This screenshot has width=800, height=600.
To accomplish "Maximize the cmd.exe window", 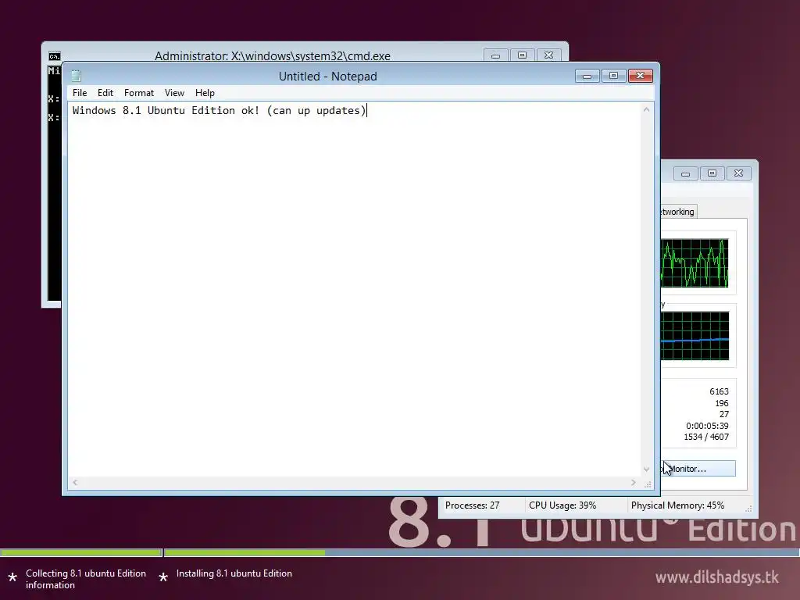I will point(522,55).
